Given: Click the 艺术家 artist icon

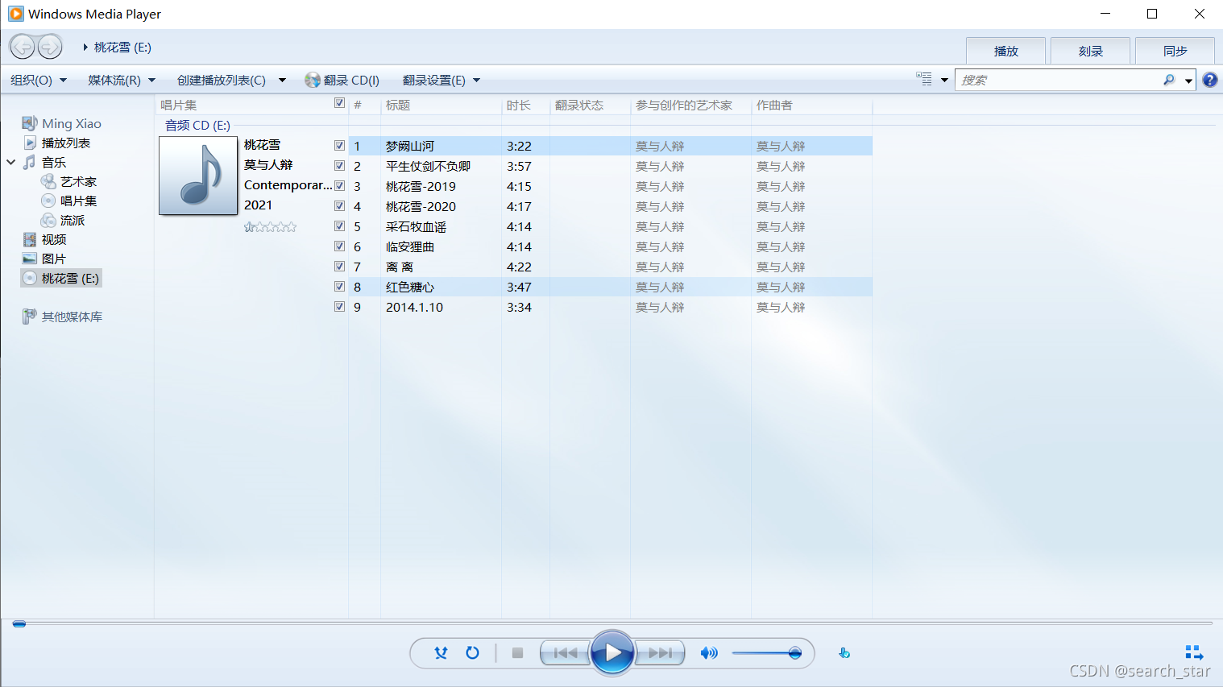Looking at the screenshot, I should 48,181.
